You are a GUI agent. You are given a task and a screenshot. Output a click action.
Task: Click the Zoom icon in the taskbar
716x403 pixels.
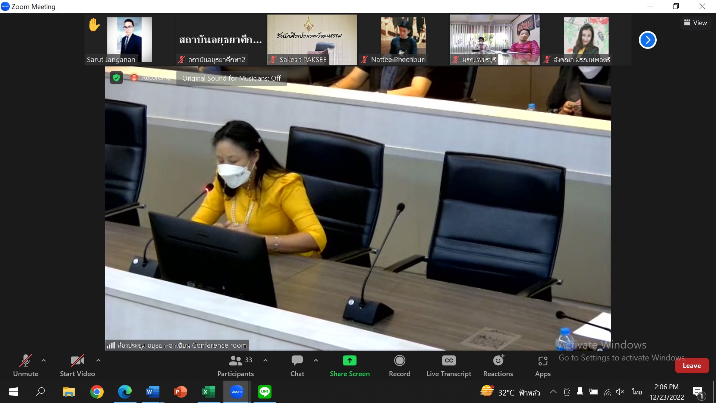pos(237,392)
